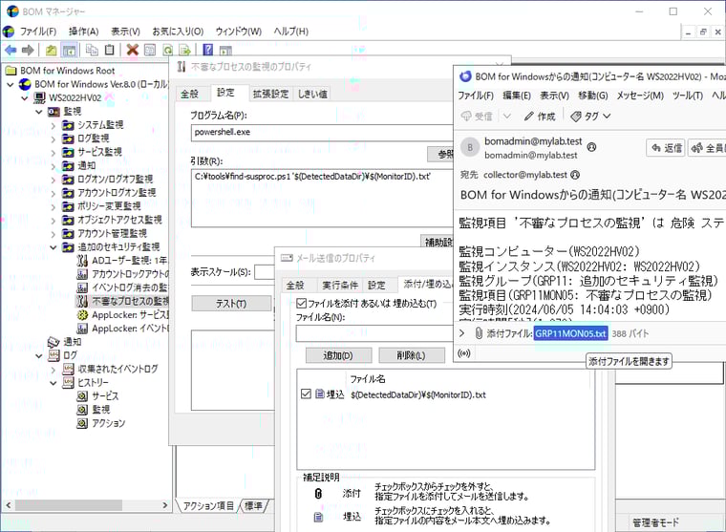Image resolution: width=726 pixels, height=532 pixels.
Task: Click the red X Delete toolbar icon
Action: pos(133,50)
